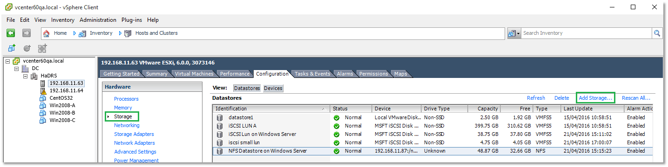Viewport: 668px width, 167px height.
Task: Click the Home icon in address bar
Action: click(x=47, y=33)
